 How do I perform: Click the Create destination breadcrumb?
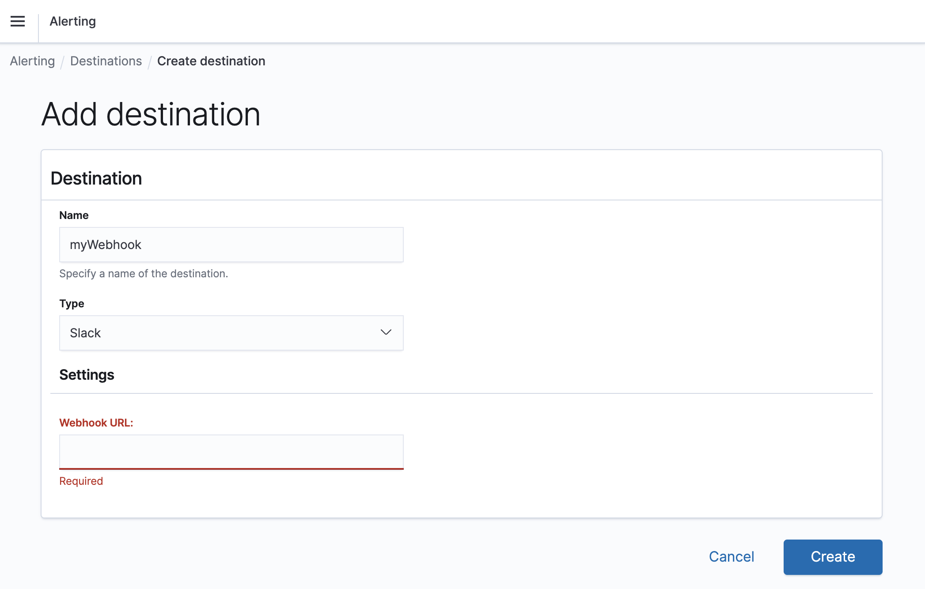[211, 61]
